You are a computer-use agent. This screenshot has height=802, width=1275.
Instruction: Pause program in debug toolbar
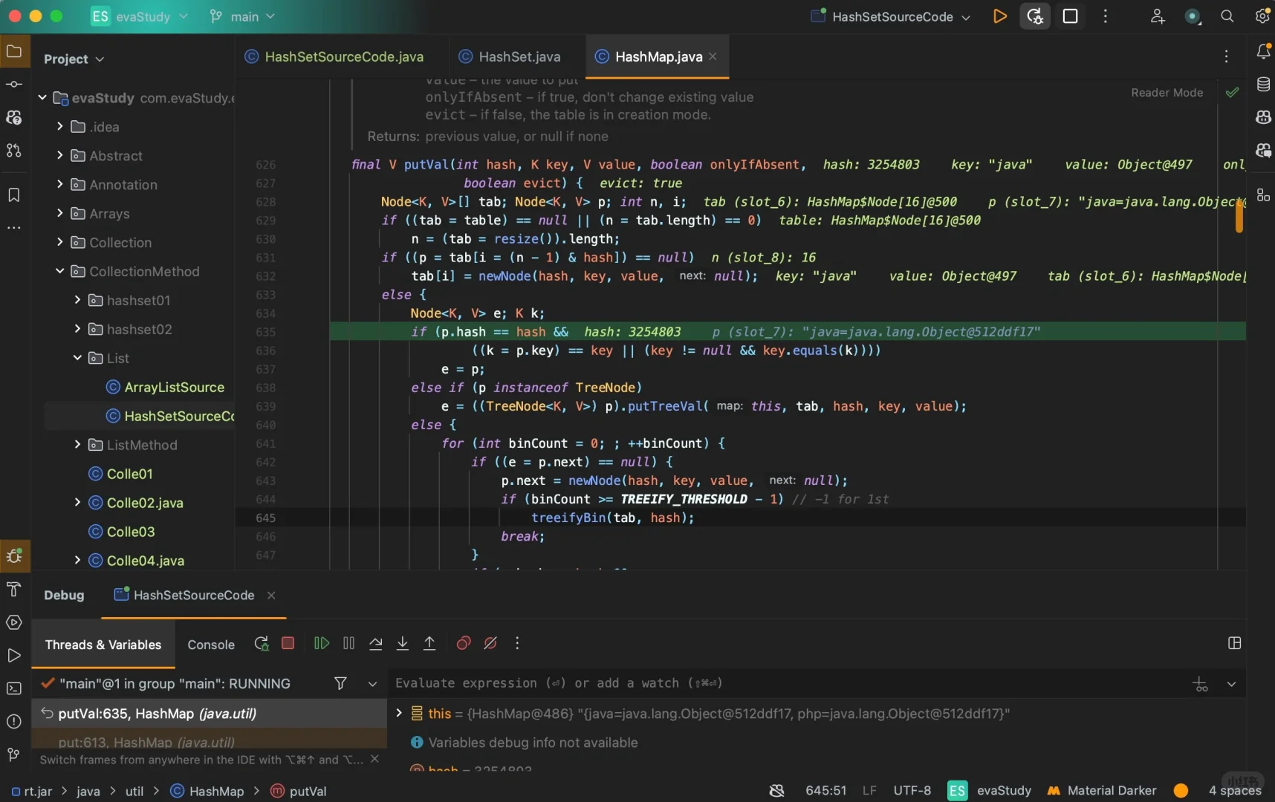coord(348,643)
